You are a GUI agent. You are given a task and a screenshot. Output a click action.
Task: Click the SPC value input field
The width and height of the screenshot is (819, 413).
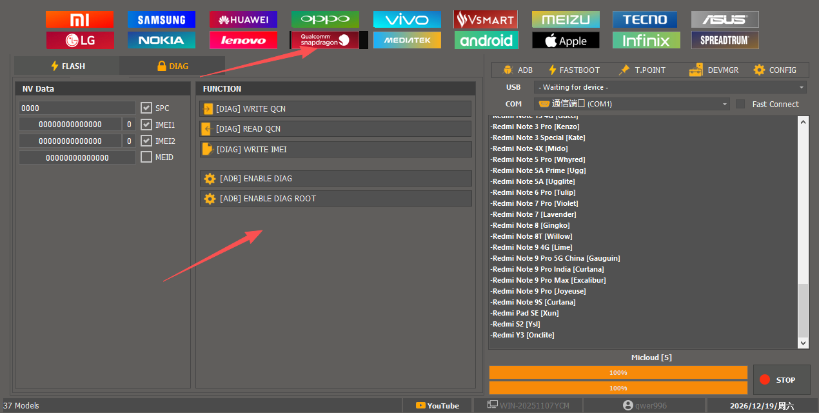coord(77,108)
